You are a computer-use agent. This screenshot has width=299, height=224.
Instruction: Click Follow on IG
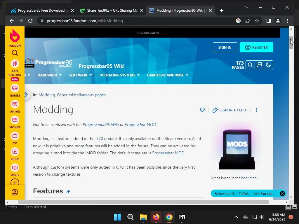224,194
